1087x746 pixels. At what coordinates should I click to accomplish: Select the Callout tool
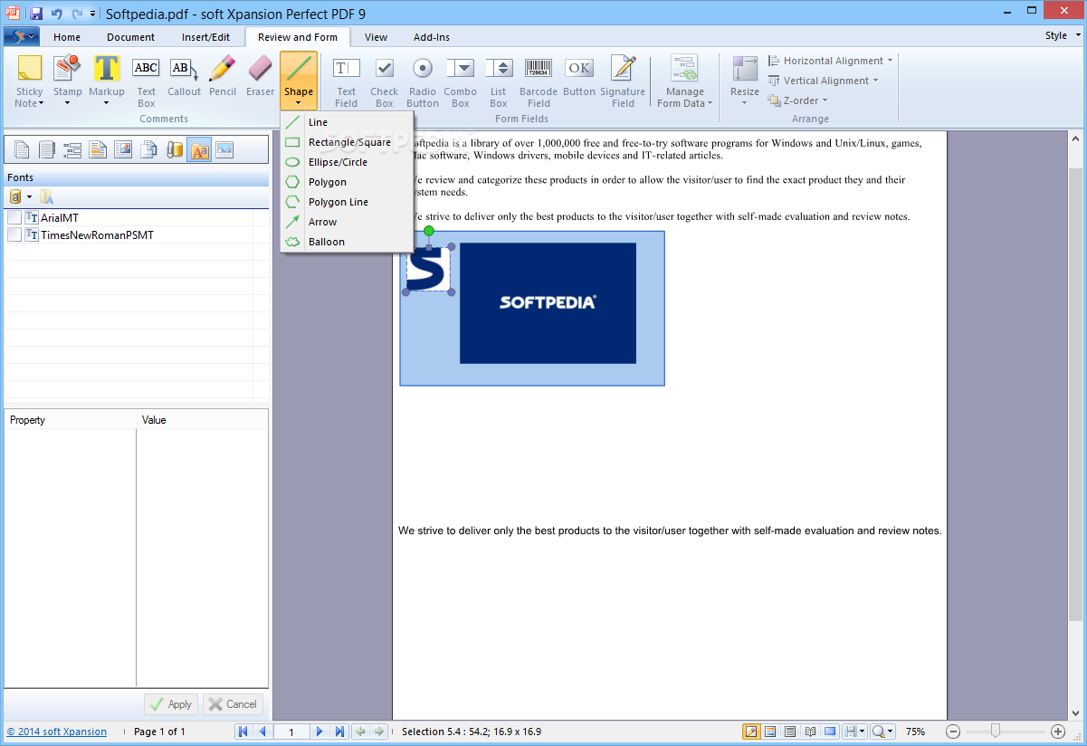click(184, 76)
